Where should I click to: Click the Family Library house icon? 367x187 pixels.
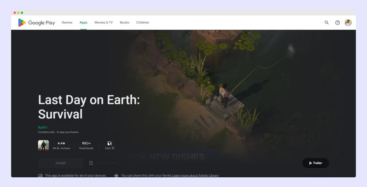click(x=116, y=176)
